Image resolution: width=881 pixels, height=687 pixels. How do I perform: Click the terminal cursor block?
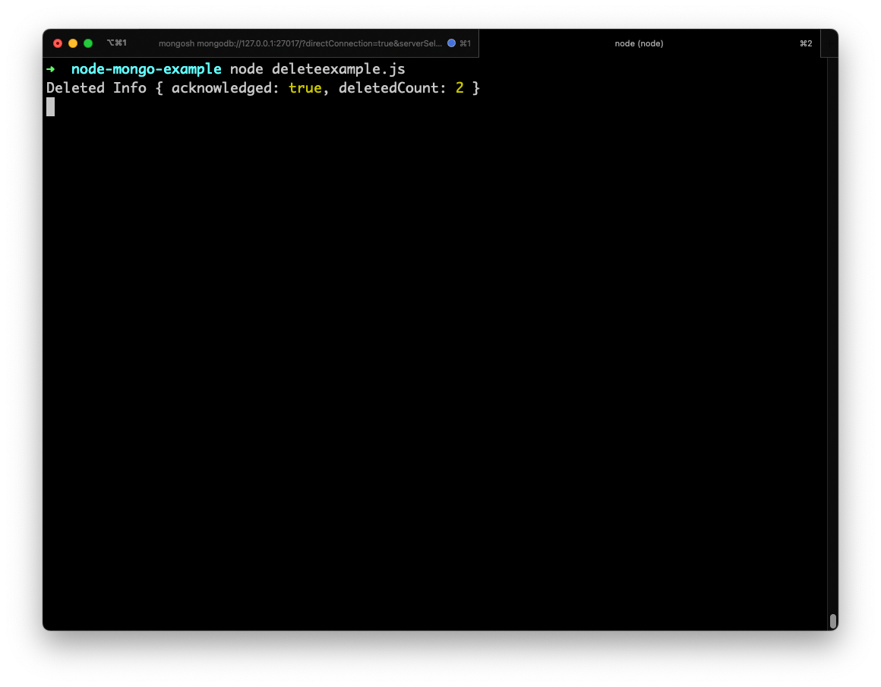(x=51, y=107)
